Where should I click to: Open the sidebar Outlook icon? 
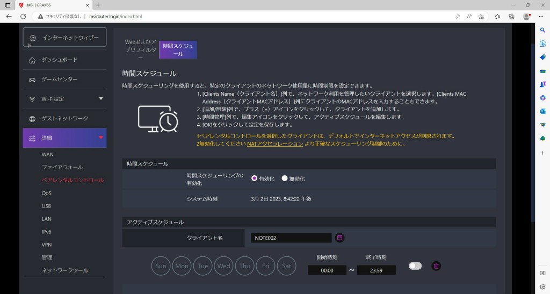(542, 111)
